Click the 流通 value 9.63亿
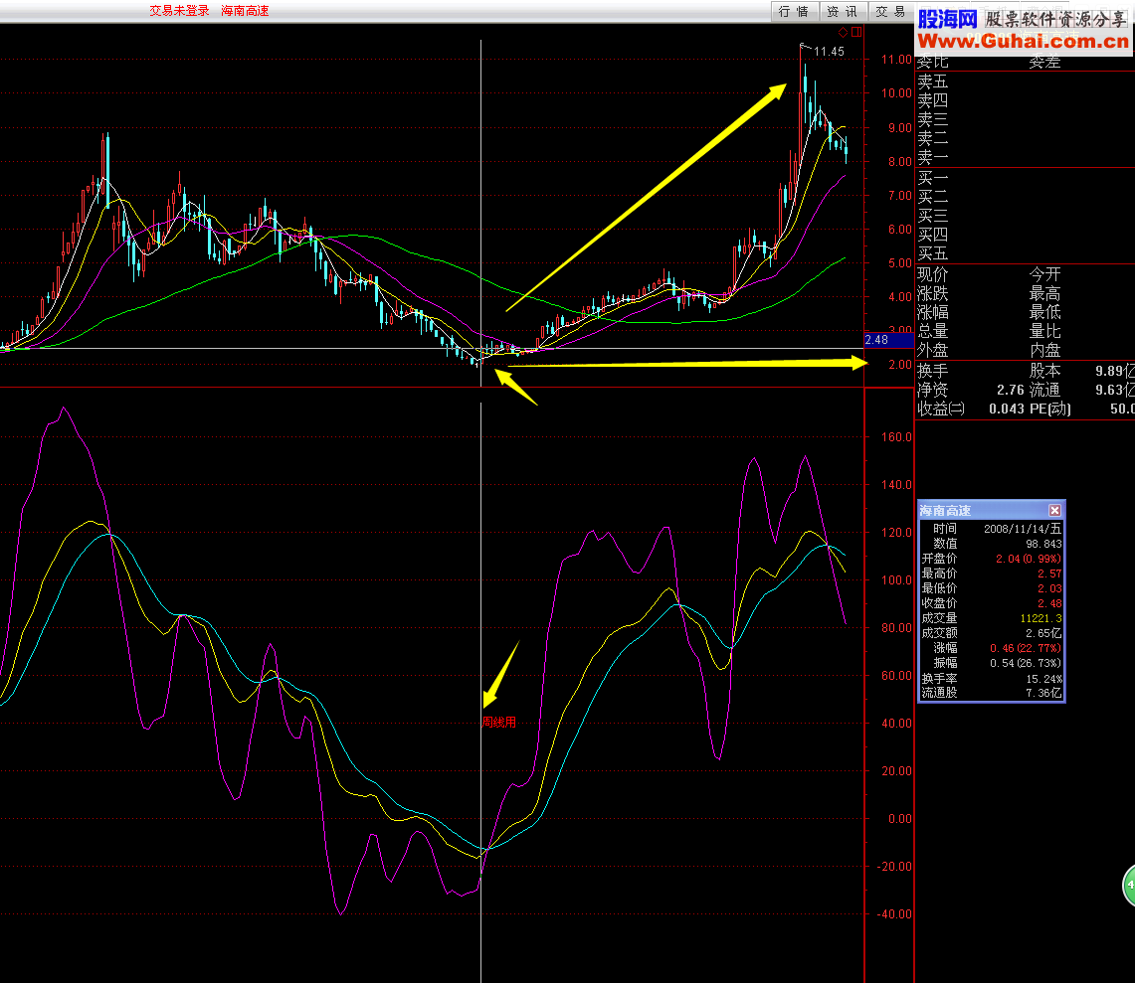This screenshot has height=983, width=1135. pyautogui.click(x=1115, y=390)
